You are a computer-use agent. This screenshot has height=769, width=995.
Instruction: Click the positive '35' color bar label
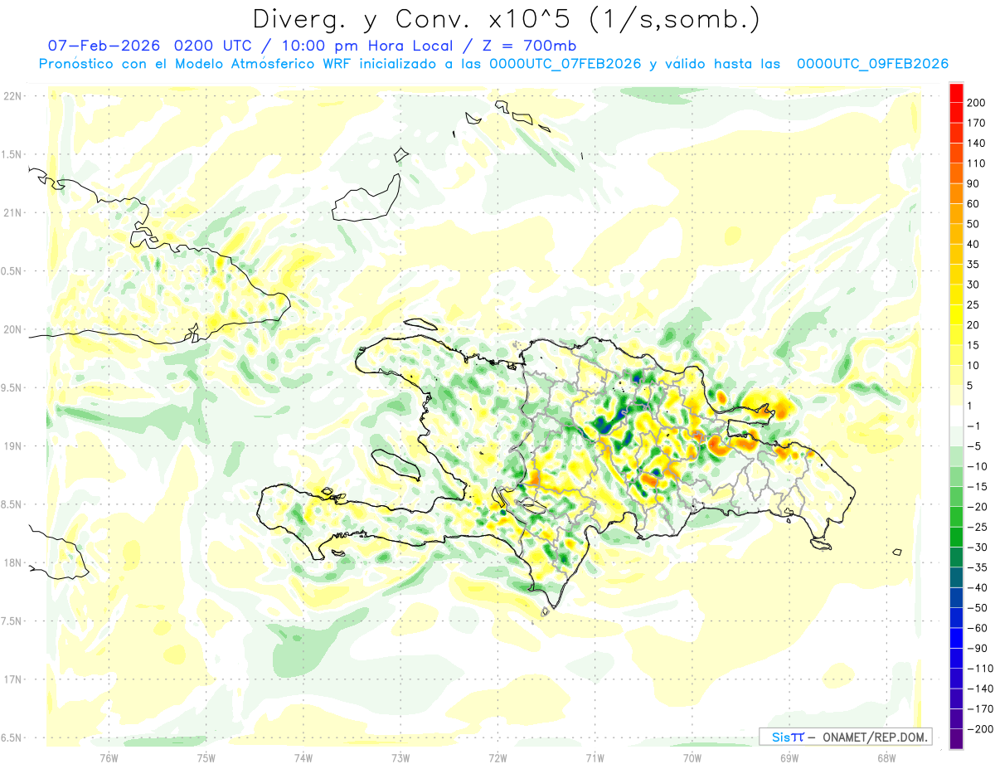pyautogui.click(x=974, y=265)
